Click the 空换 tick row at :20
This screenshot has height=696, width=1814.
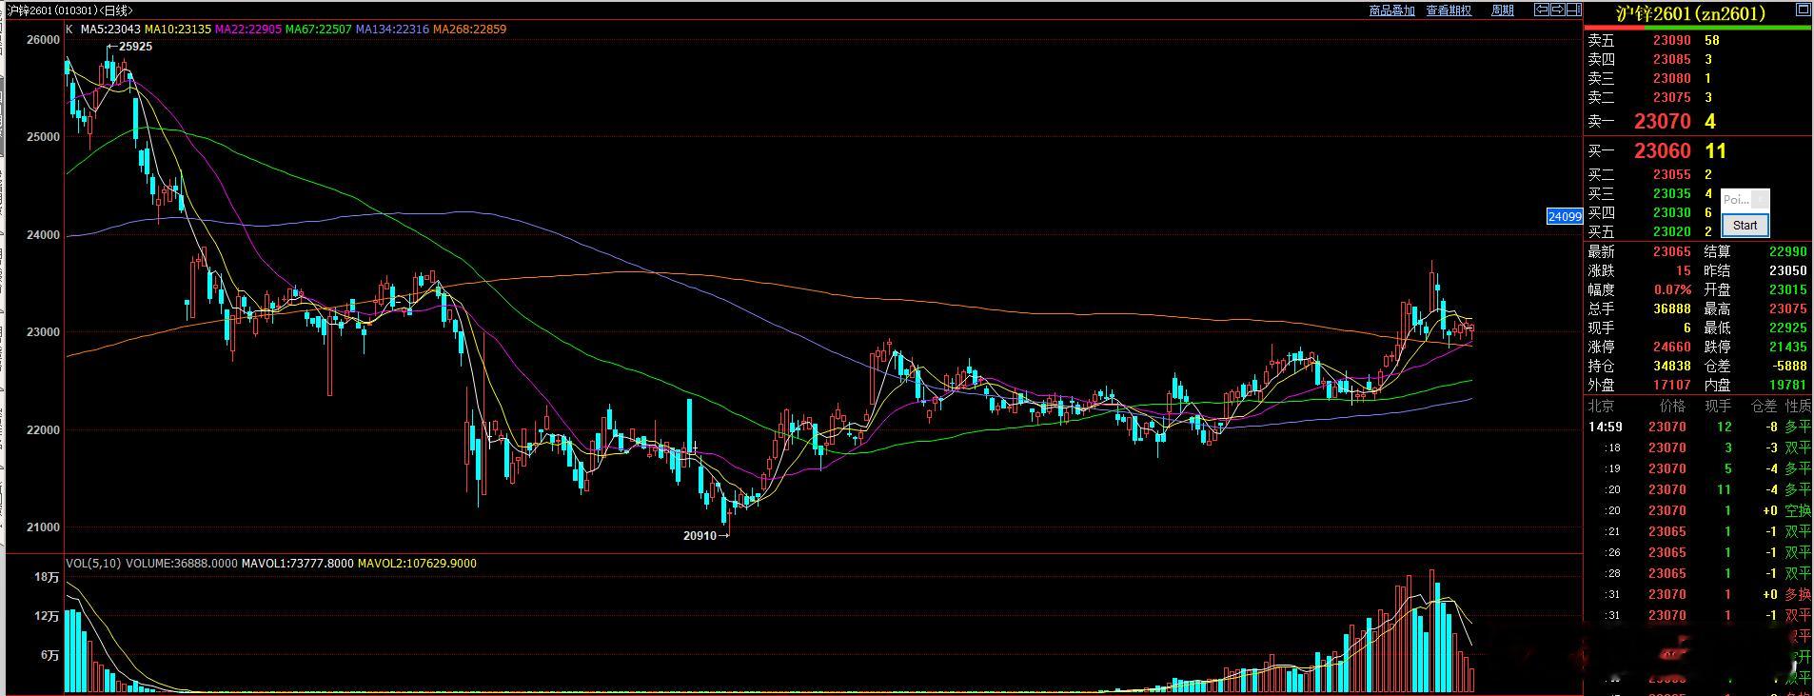[1699, 510]
